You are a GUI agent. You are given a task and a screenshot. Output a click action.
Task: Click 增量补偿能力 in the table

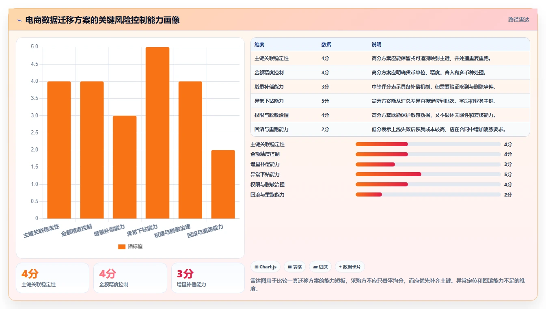(x=269, y=87)
